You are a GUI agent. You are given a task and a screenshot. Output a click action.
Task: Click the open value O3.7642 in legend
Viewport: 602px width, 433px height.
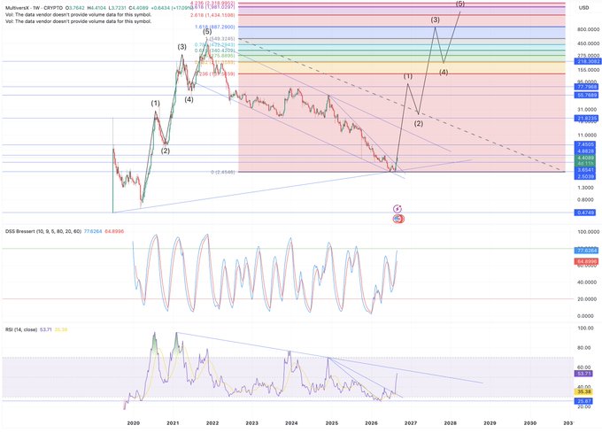pos(75,8)
